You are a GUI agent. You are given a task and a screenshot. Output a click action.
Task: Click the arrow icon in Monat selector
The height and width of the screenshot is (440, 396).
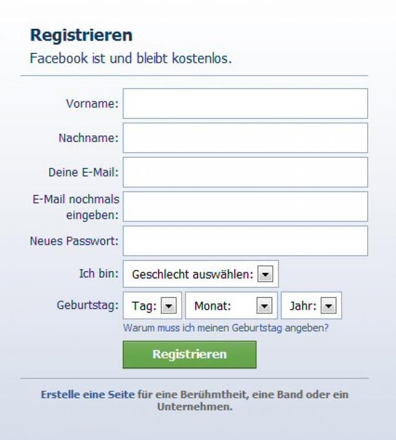click(x=264, y=306)
